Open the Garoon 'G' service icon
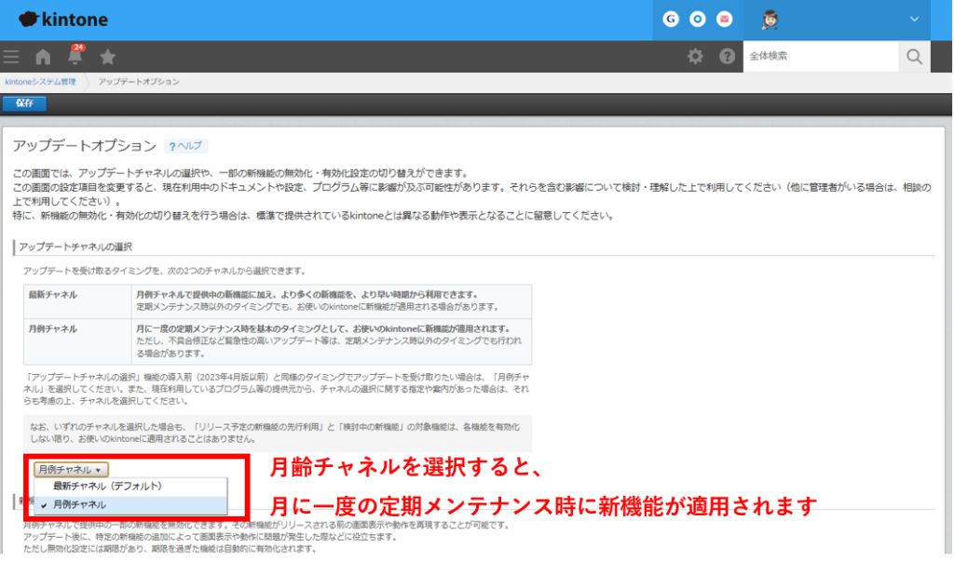The image size is (954, 561). tap(671, 19)
